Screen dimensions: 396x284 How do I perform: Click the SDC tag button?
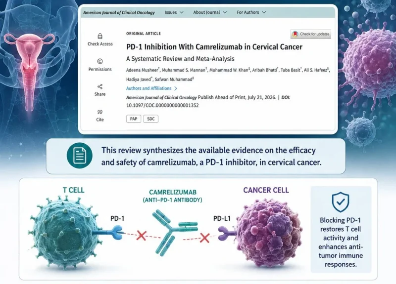151,119
